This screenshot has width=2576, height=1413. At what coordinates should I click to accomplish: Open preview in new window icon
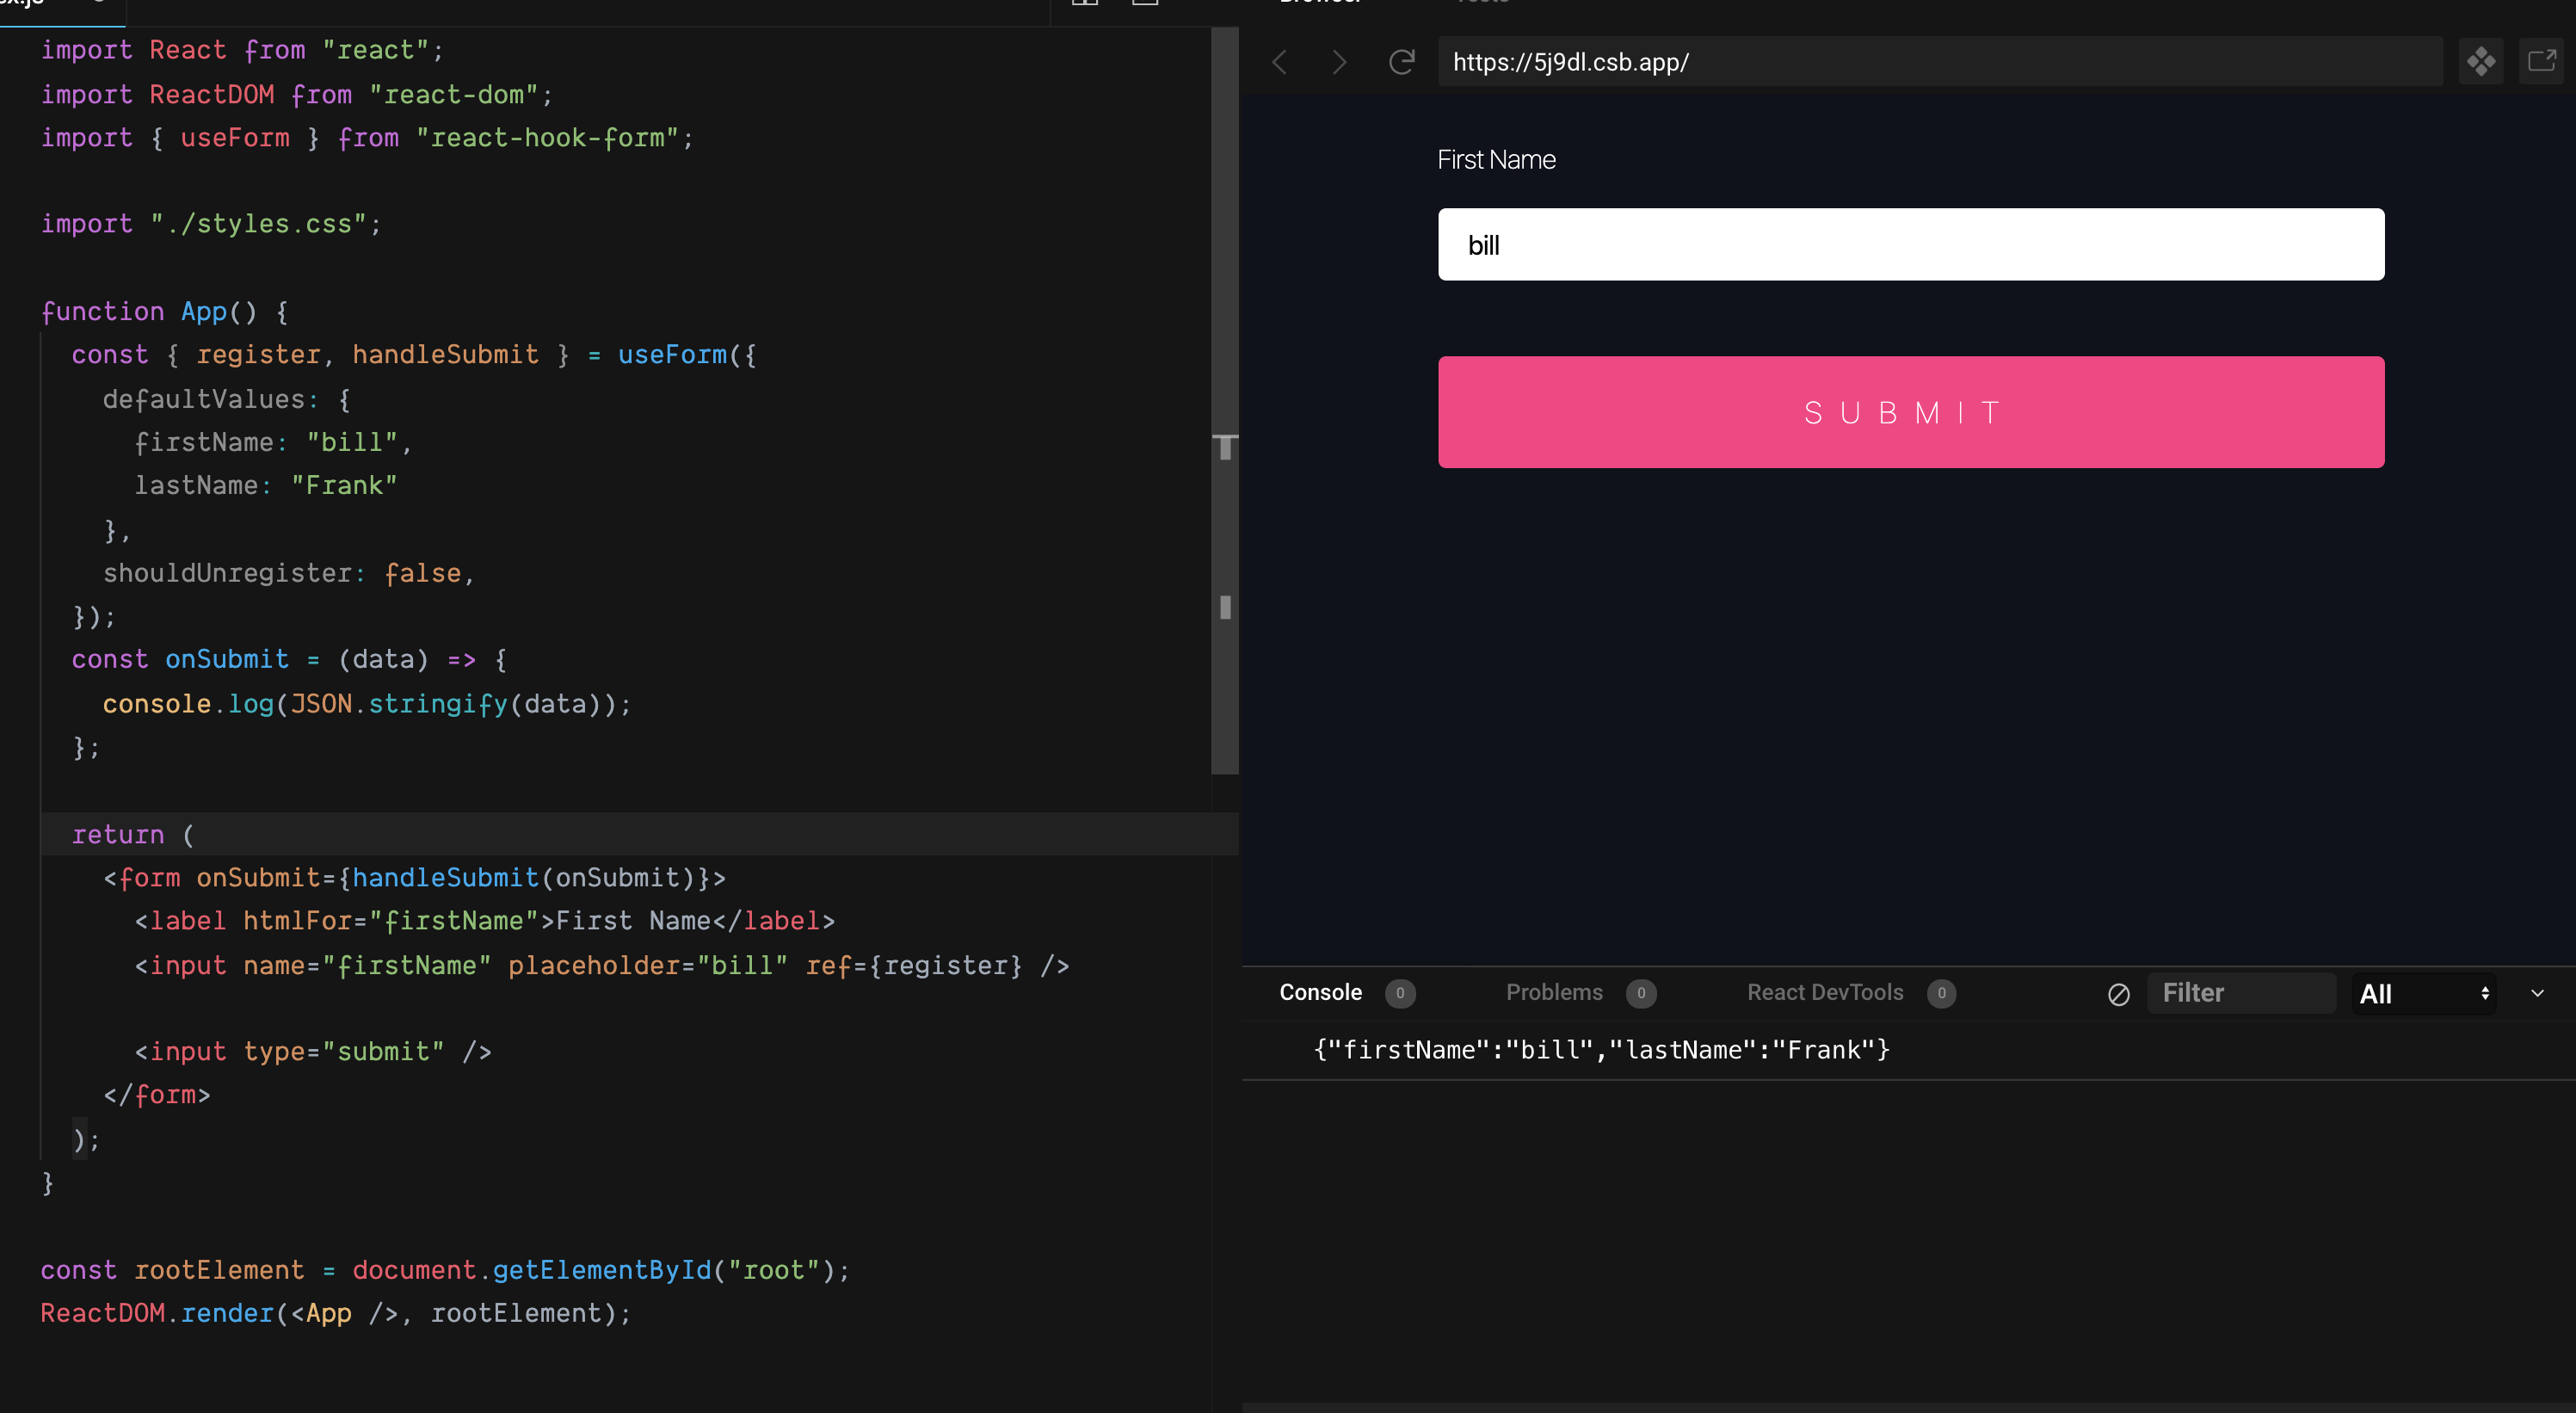(2541, 62)
